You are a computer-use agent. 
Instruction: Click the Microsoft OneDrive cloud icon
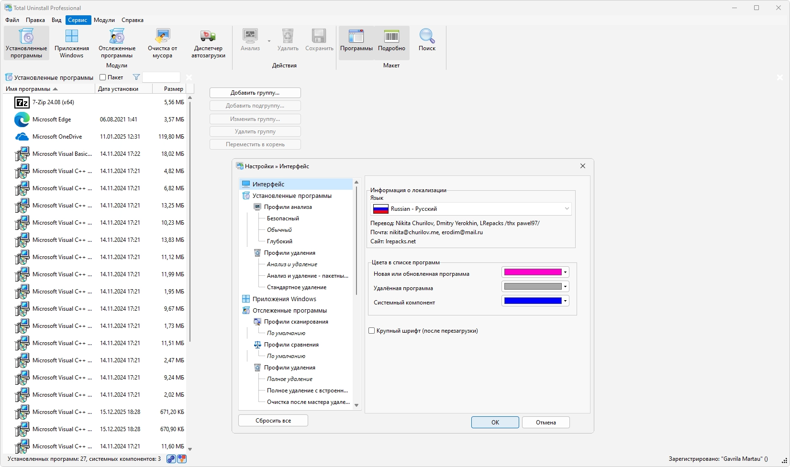point(22,137)
